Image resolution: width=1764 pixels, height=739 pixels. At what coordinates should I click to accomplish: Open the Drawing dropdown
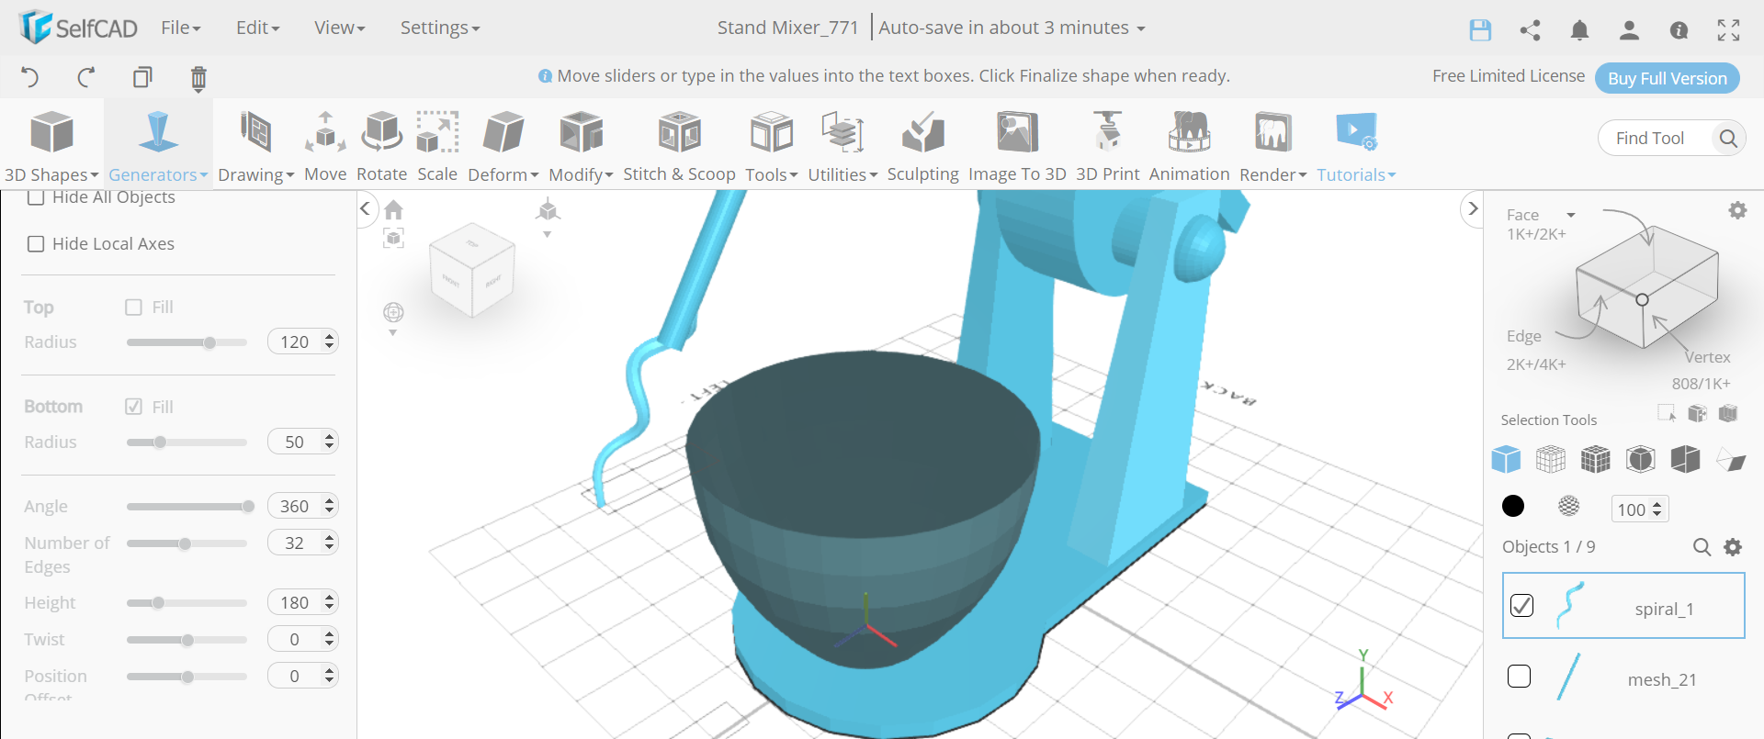(255, 147)
